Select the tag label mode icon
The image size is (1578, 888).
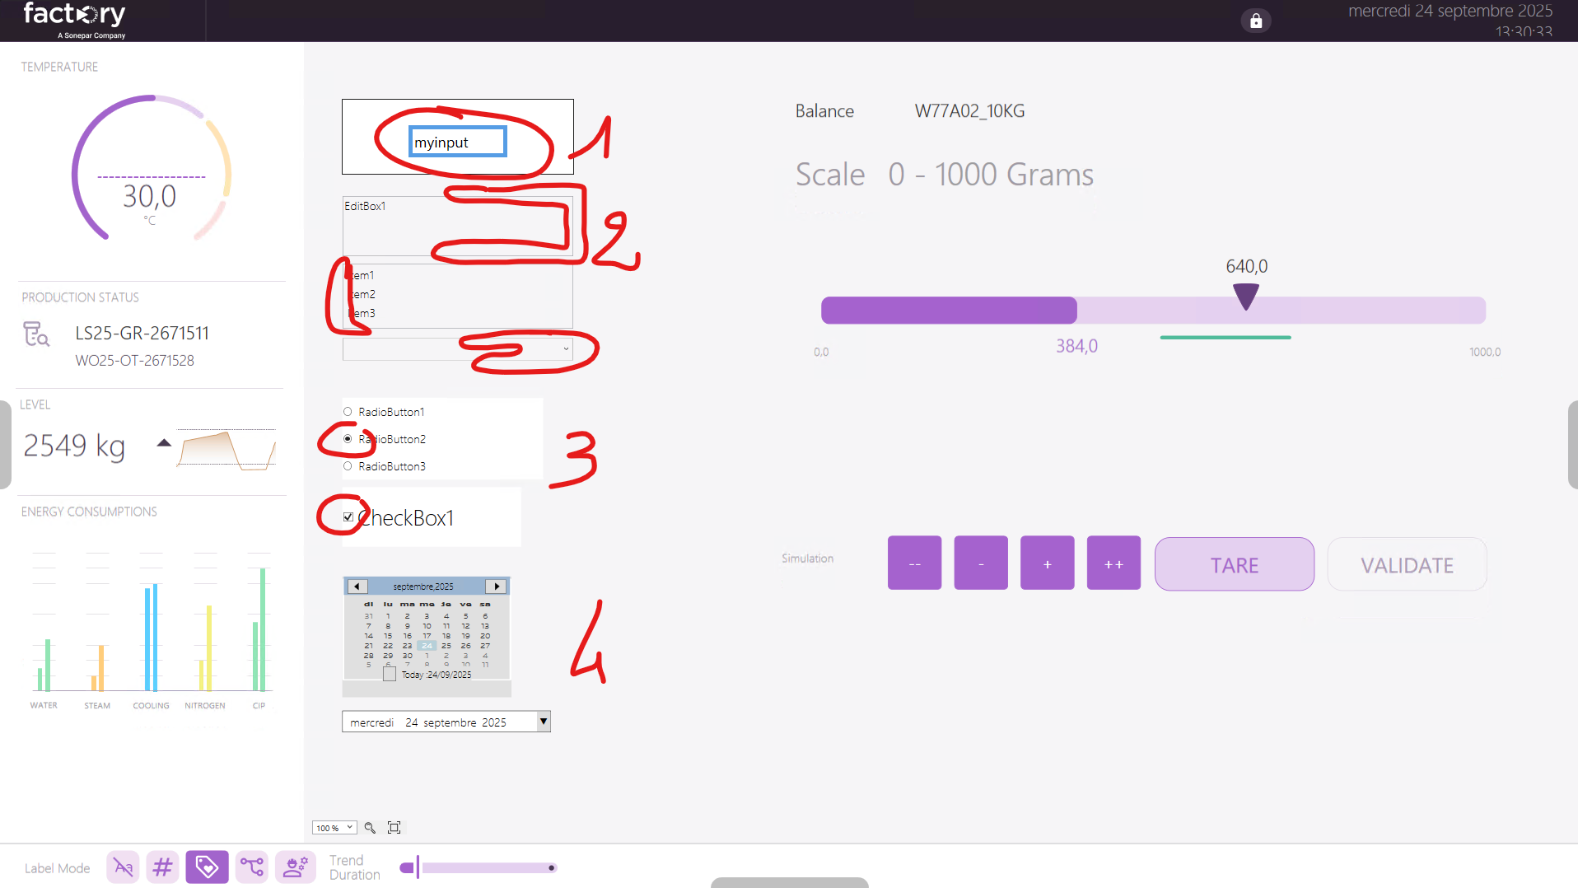coord(207,867)
